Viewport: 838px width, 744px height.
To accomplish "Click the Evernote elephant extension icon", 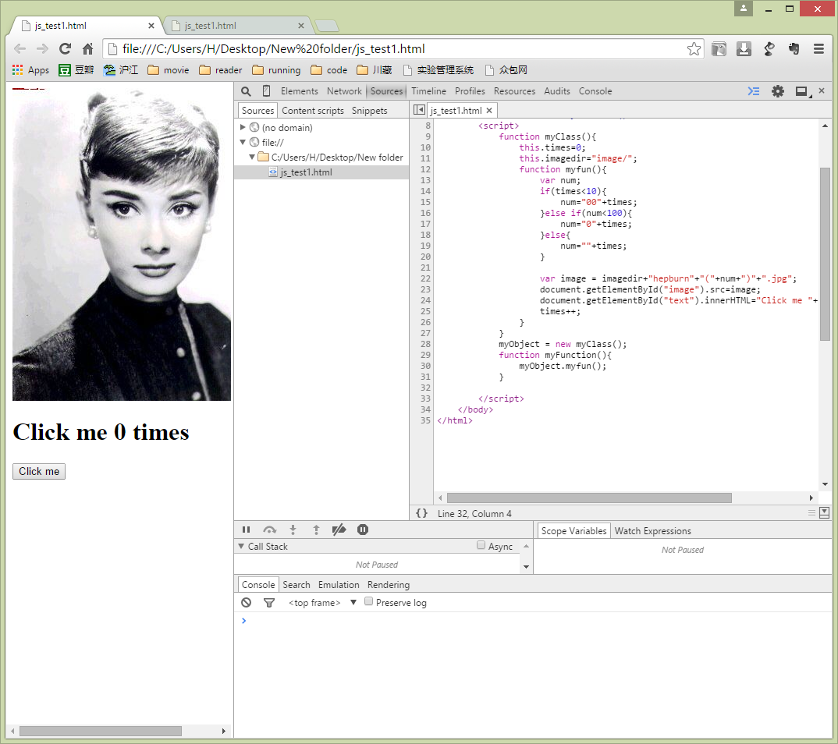I will pos(794,49).
